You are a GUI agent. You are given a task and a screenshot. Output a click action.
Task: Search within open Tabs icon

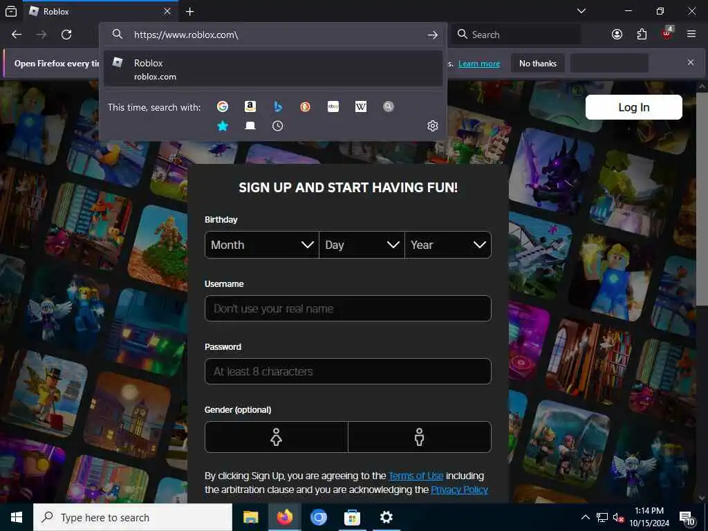coord(250,126)
